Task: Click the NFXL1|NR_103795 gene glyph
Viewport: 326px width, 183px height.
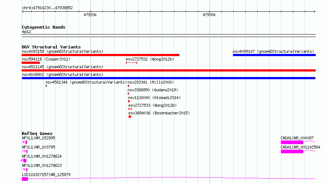Action: coord(25,151)
